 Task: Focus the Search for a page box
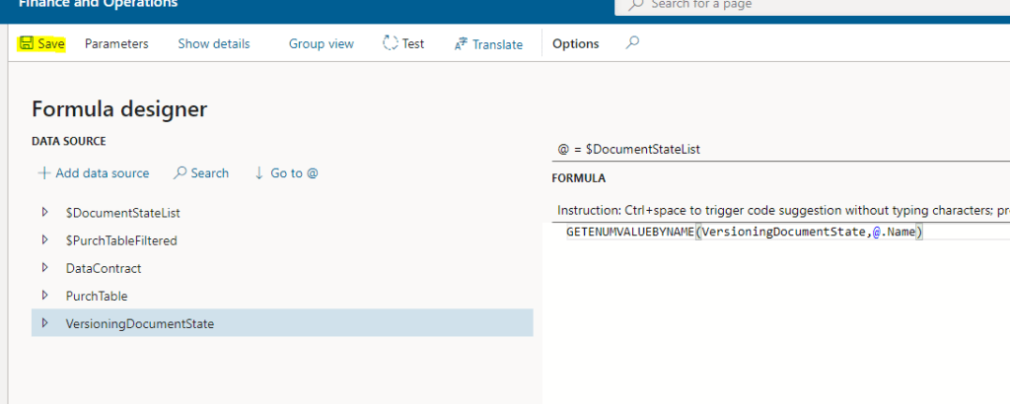809,5
